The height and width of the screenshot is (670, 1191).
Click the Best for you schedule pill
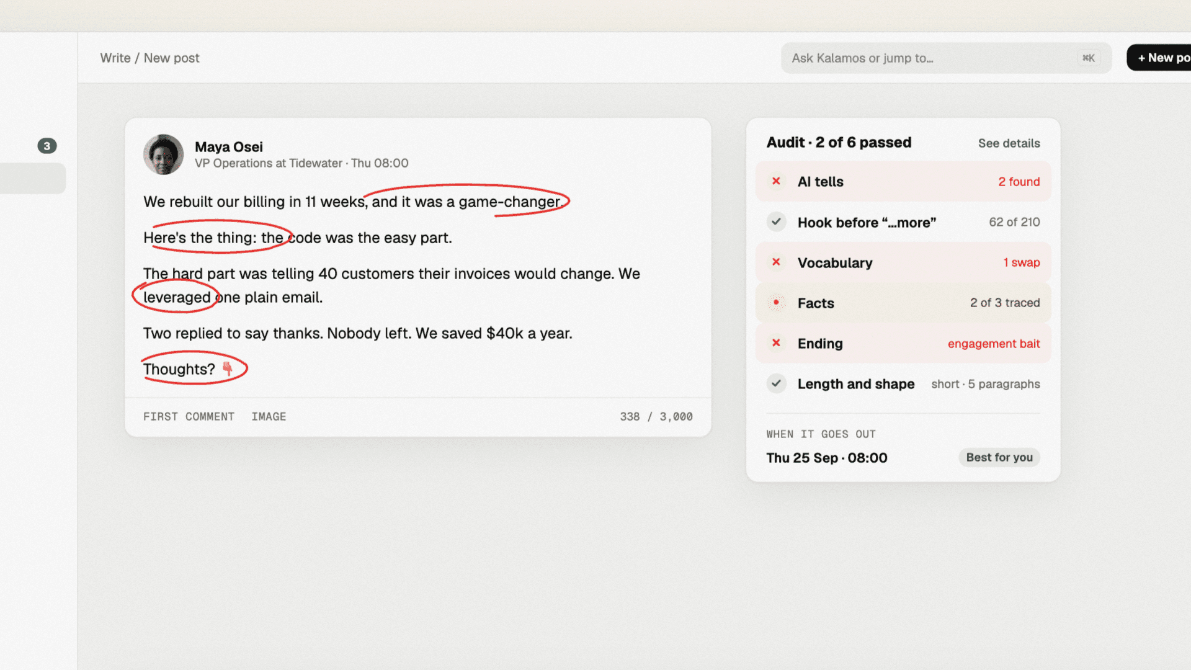pos(999,457)
